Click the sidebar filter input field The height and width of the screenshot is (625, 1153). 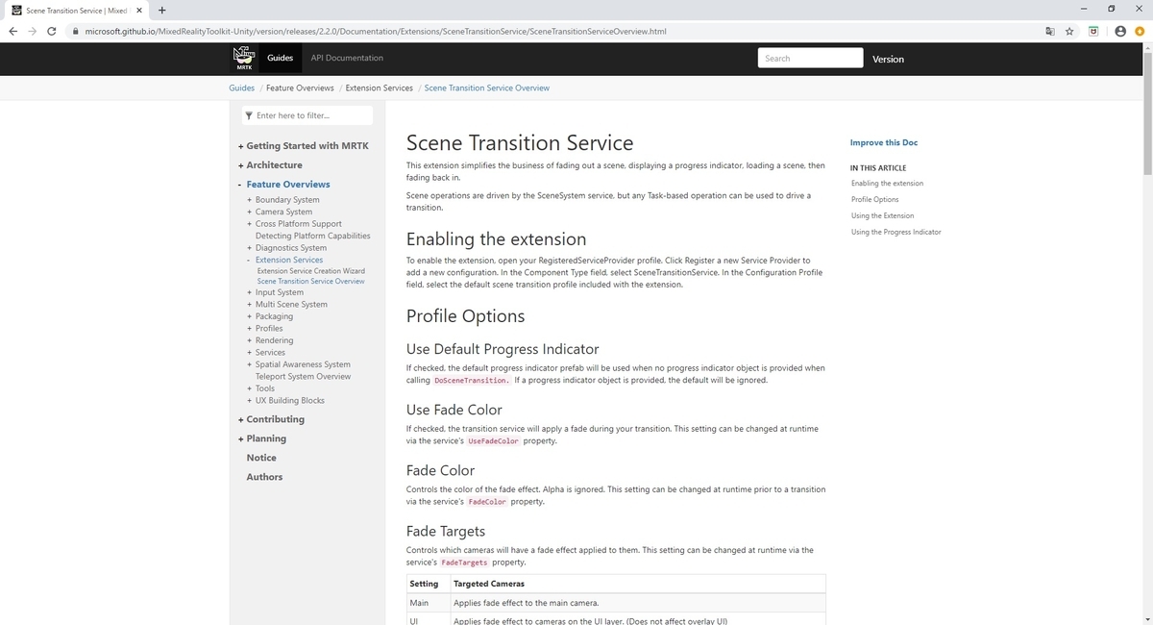point(307,115)
